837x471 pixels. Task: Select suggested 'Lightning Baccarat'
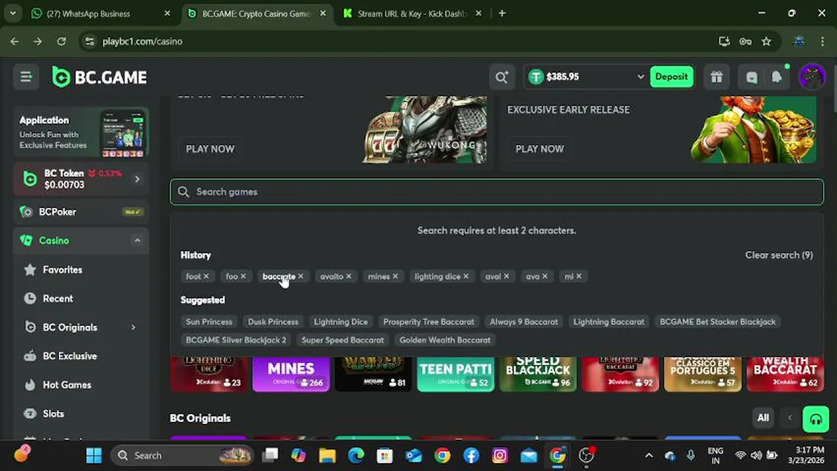click(x=609, y=322)
